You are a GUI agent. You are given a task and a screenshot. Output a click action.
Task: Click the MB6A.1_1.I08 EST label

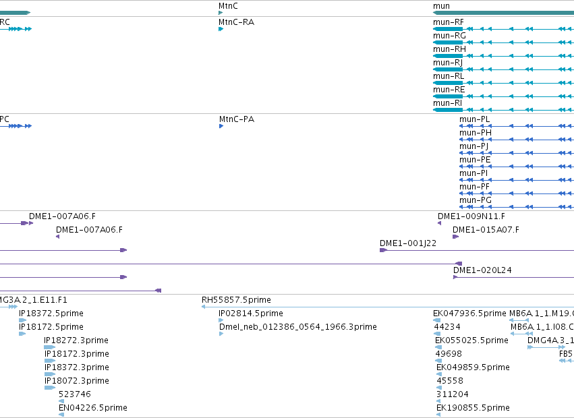pyautogui.click(x=542, y=327)
